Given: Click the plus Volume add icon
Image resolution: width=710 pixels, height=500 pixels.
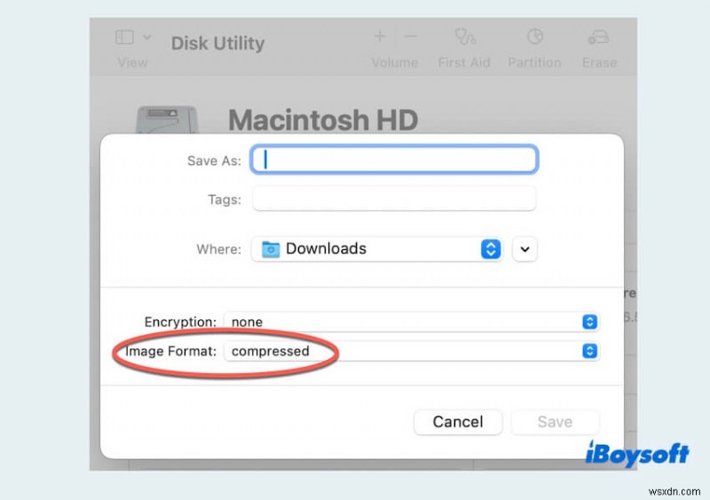Looking at the screenshot, I should [381, 36].
